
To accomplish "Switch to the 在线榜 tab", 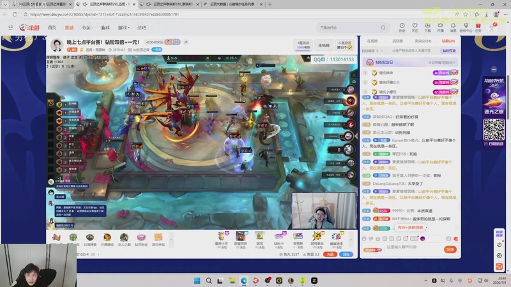I will (372, 41).
